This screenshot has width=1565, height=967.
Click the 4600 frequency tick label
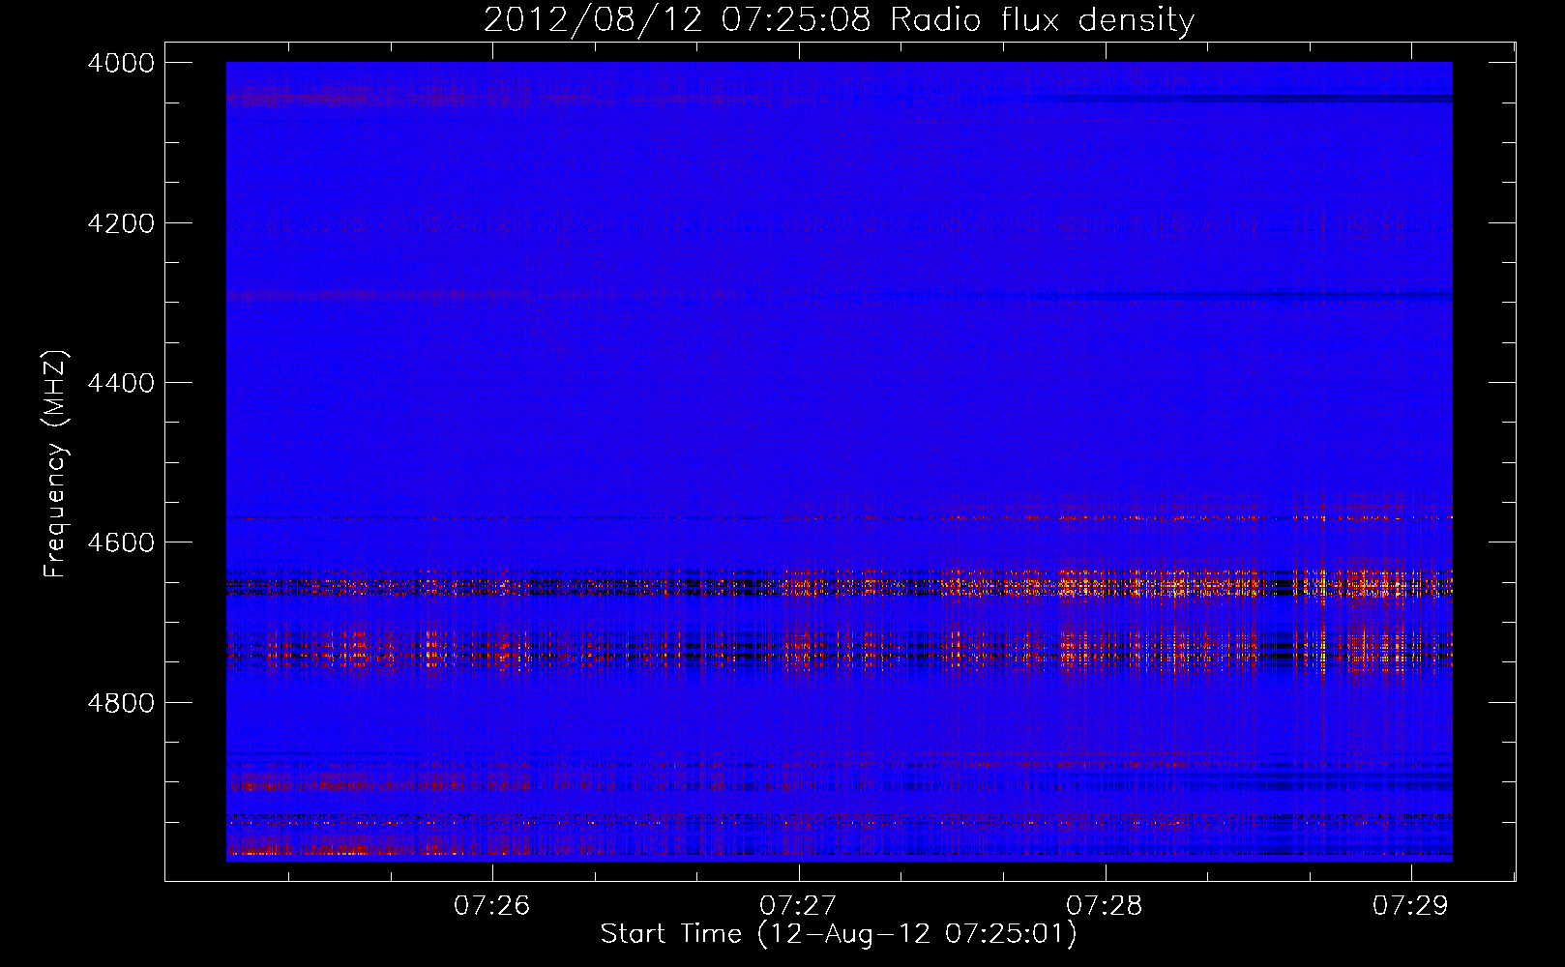tap(121, 542)
